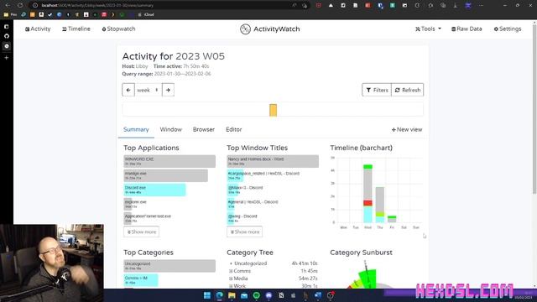Open Microsoft Edge from the taskbar
The height and width of the screenshot is (302, 537).
coord(219,295)
